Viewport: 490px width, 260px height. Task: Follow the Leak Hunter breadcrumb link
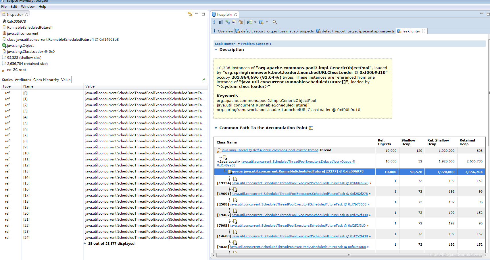225,44
